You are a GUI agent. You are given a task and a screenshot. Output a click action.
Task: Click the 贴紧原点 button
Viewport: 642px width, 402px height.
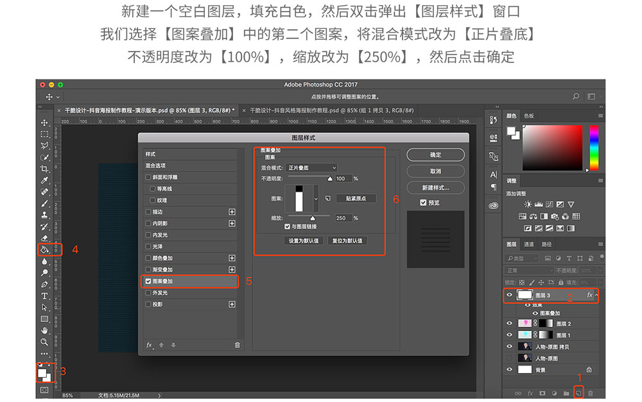[356, 198]
